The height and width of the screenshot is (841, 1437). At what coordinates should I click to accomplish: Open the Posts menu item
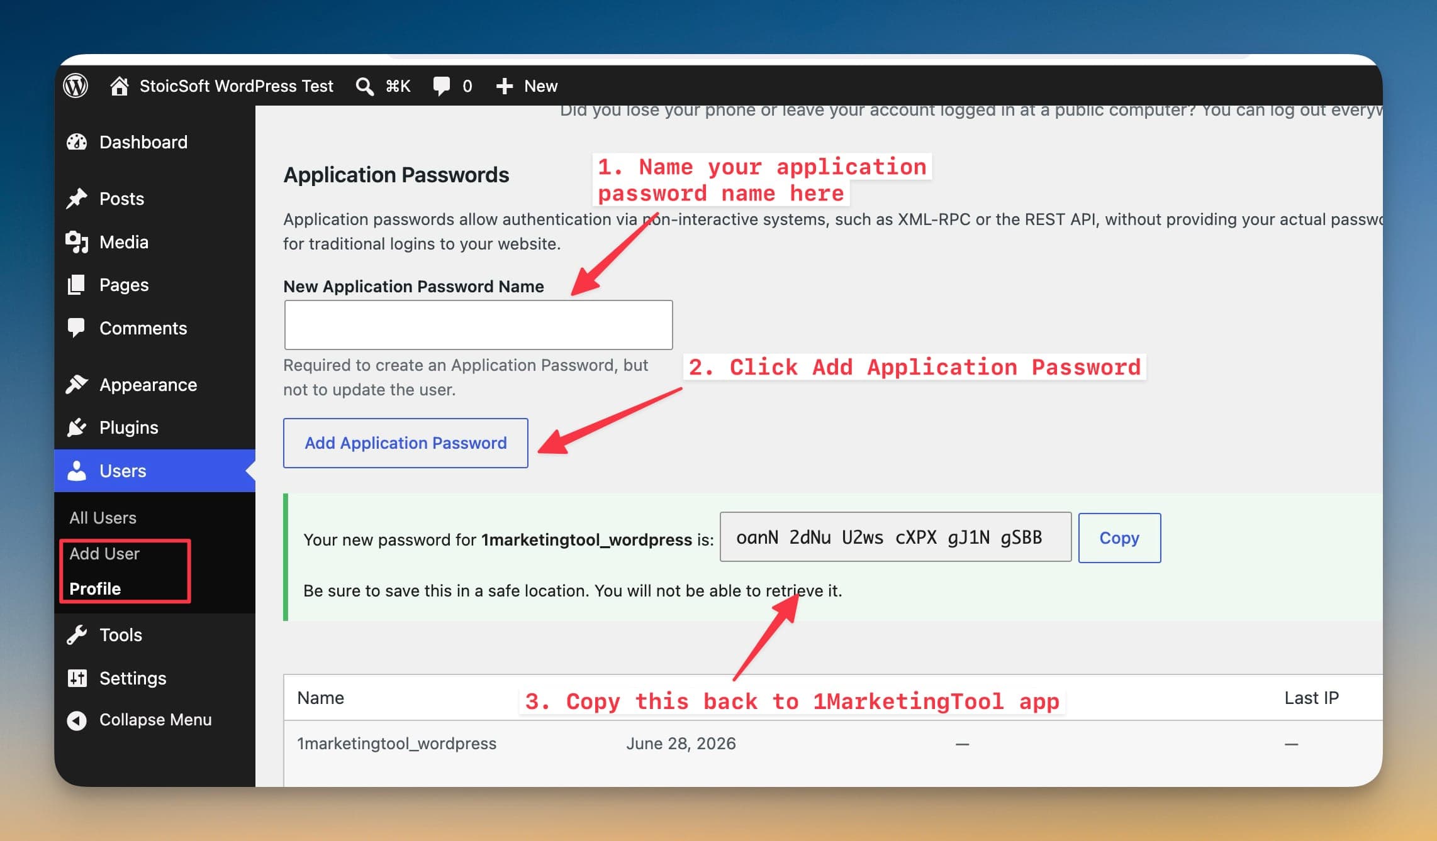pyautogui.click(x=121, y=199)
